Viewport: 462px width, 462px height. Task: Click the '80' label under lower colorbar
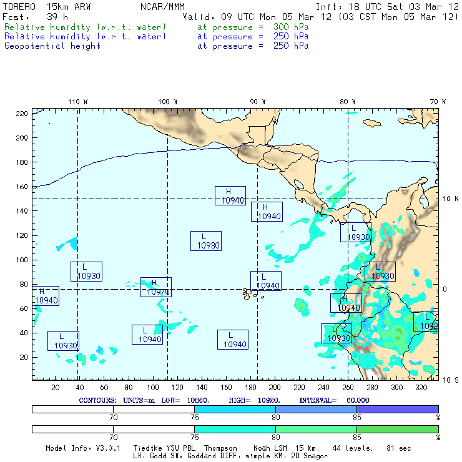click(276, 437)
